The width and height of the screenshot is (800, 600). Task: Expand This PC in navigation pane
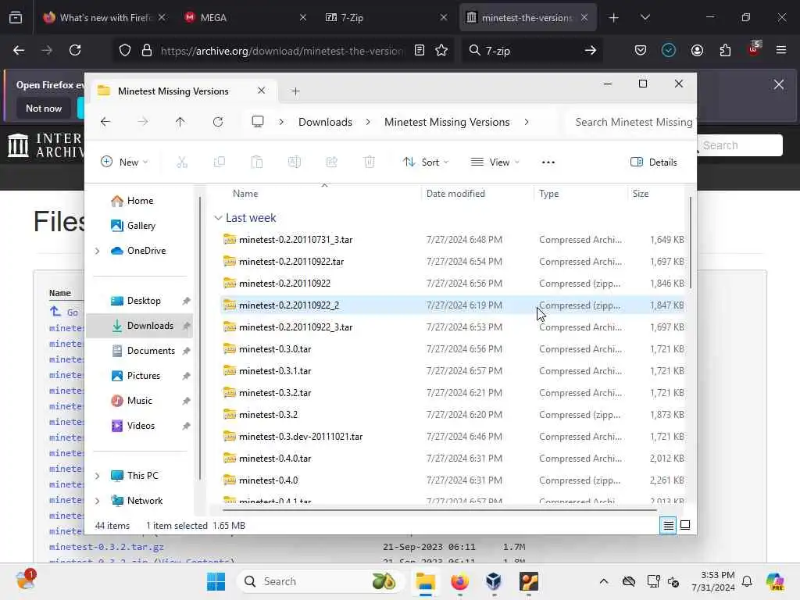tap(97, 476)
